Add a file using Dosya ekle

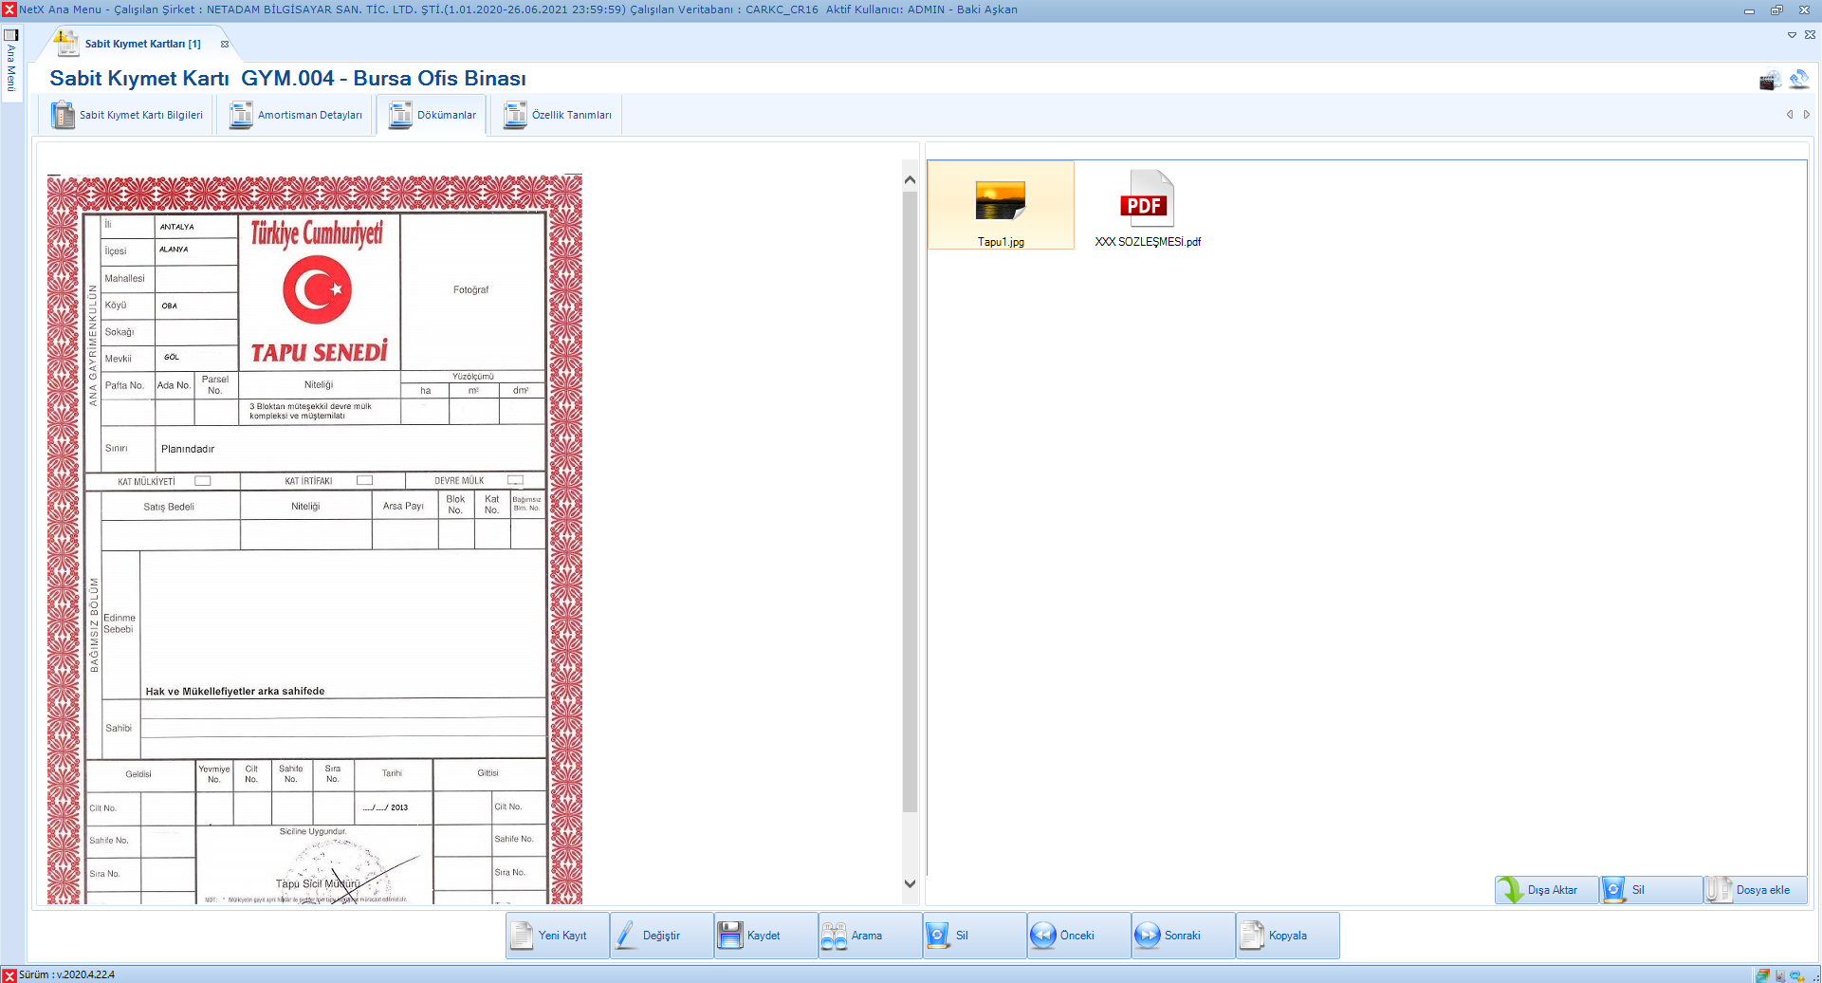tap(1756, 890)
